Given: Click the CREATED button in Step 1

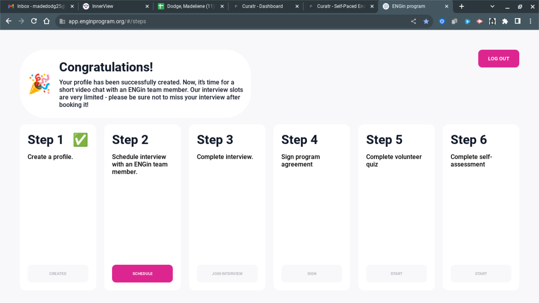Looking at the screenshot, I should point(58,274).
